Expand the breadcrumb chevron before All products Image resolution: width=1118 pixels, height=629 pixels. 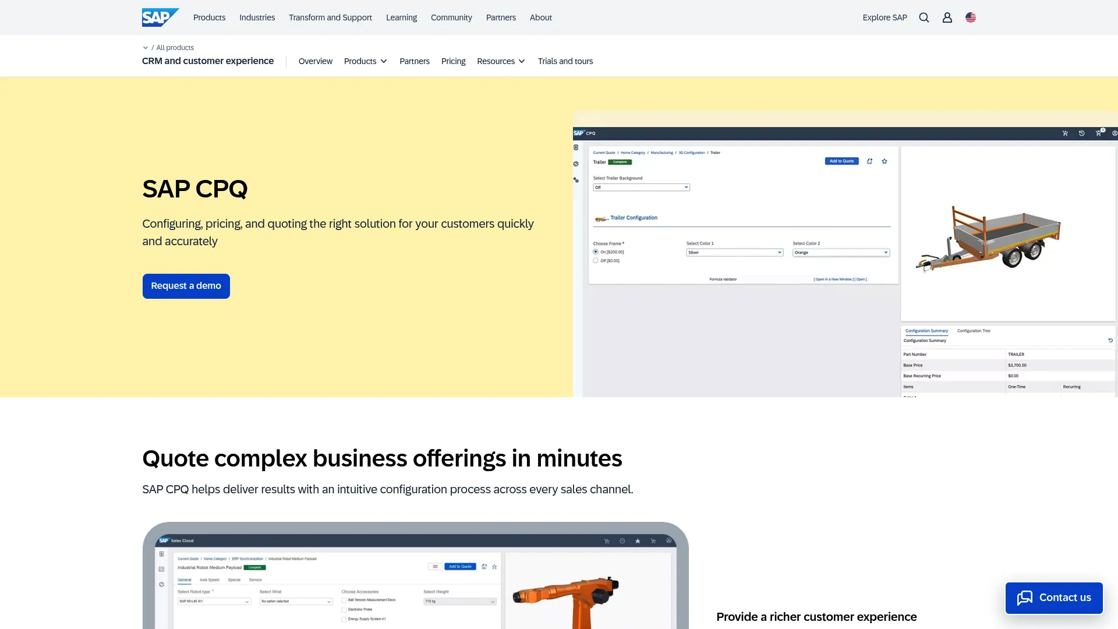146,48
